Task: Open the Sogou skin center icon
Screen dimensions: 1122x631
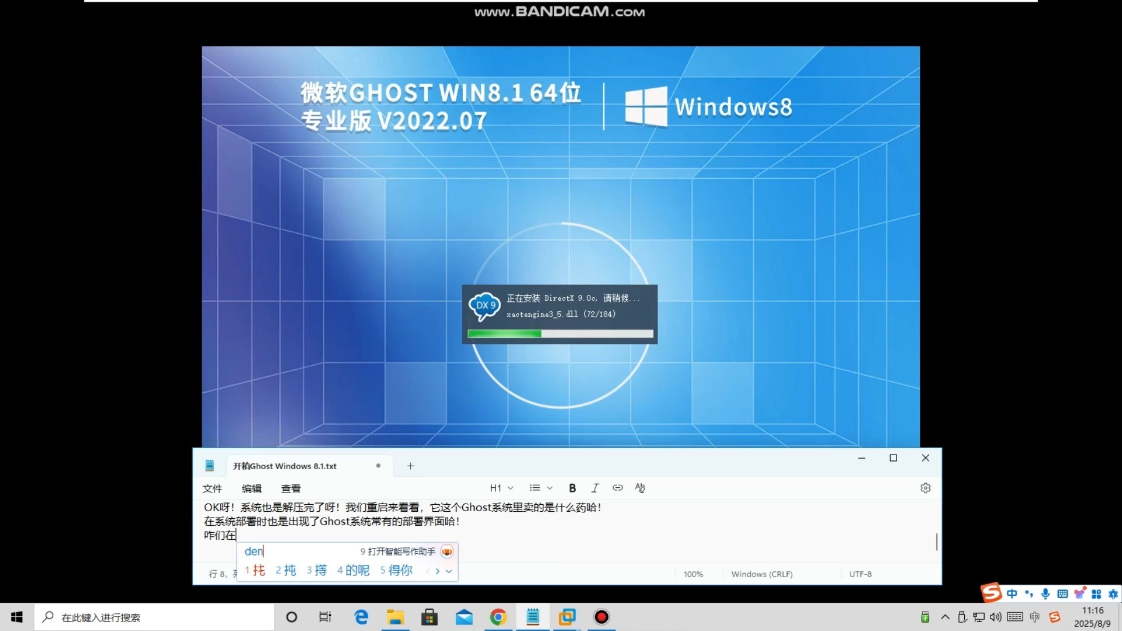Action: pos(1081,593)
